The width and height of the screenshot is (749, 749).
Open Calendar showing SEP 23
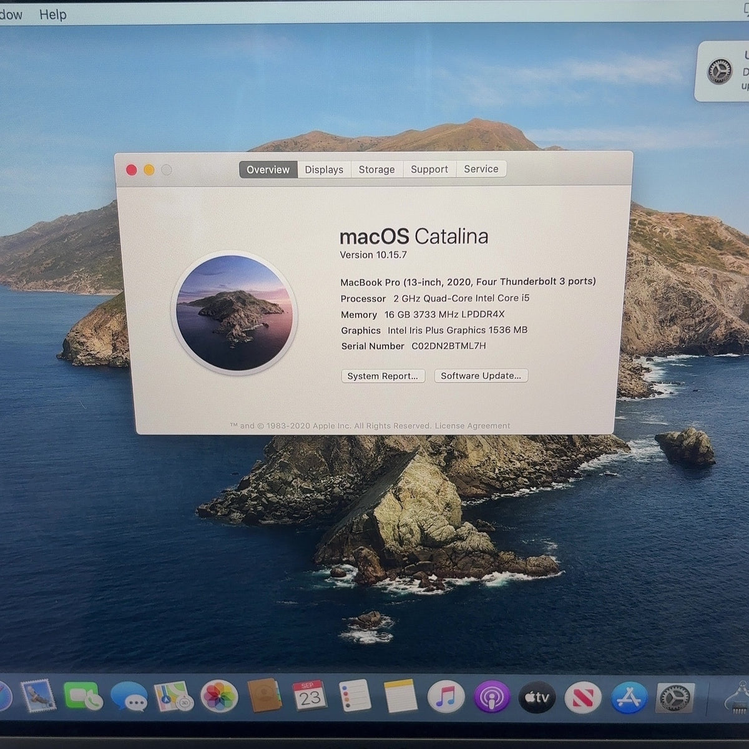pyautogui.click(x=310, y=696)
